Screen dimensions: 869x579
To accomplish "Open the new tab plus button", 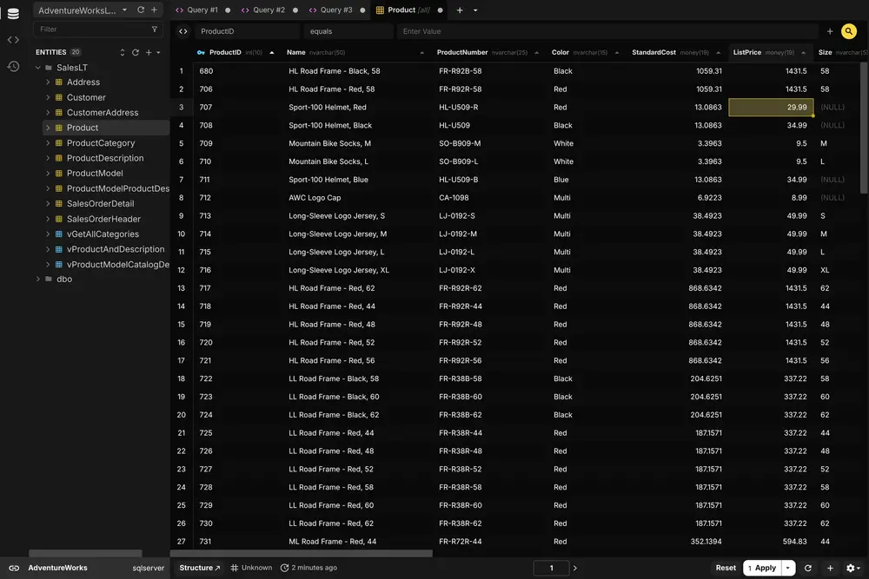I will (x=460, y=10).
